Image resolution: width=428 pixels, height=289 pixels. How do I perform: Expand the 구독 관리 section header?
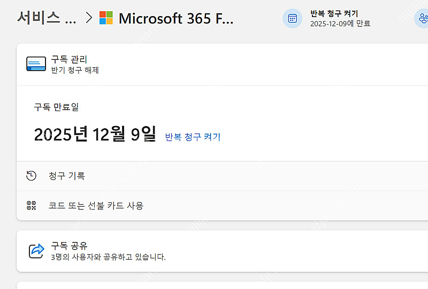[222, 64]
